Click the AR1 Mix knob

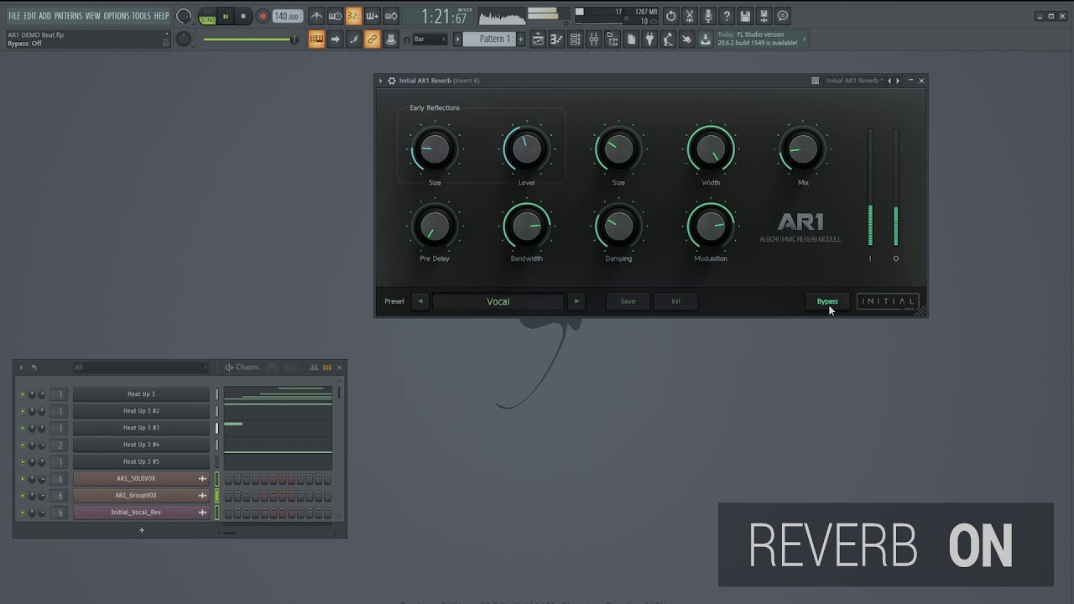click(x=803, y=150)
